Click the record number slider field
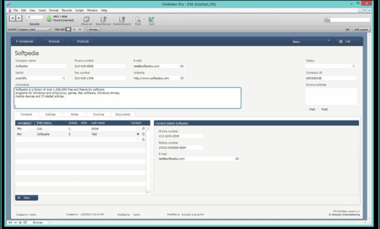The width and height of the screenshot is (380, 229). point(34,17)
